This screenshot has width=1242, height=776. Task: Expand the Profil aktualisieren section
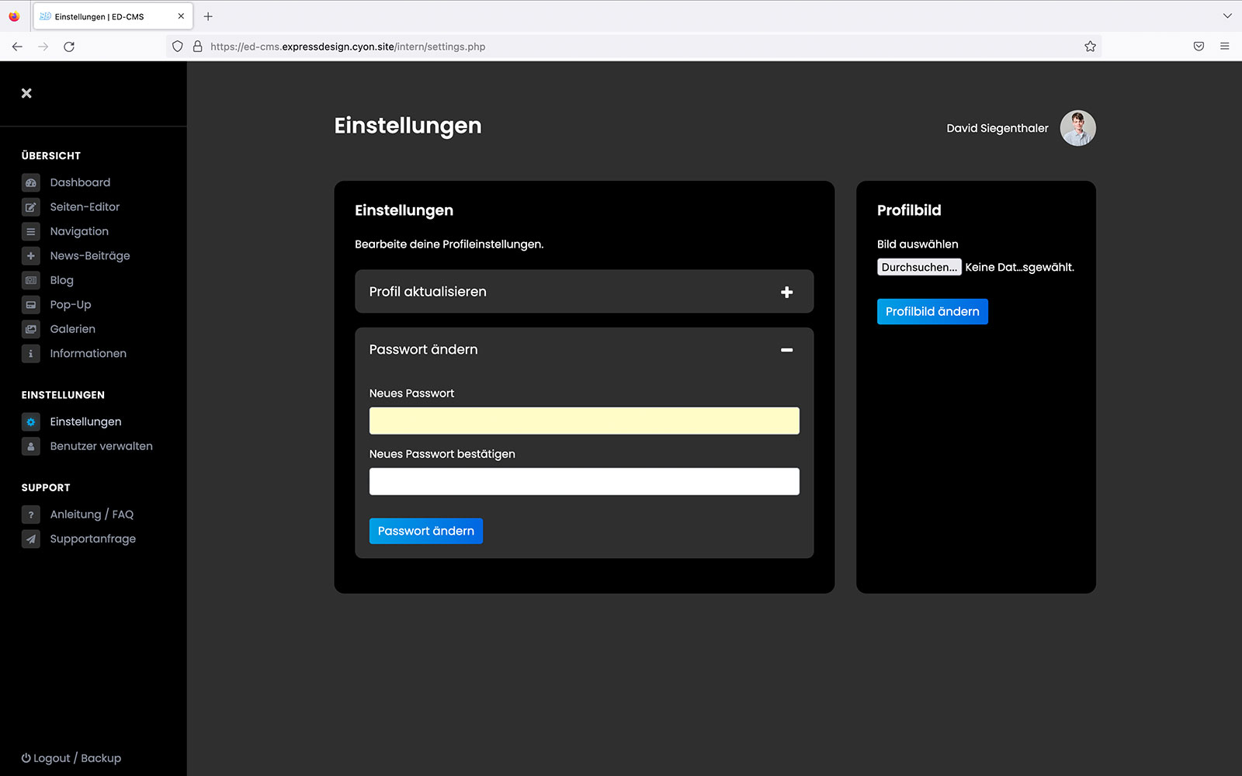pyautogui.click(x=786, y=292)
